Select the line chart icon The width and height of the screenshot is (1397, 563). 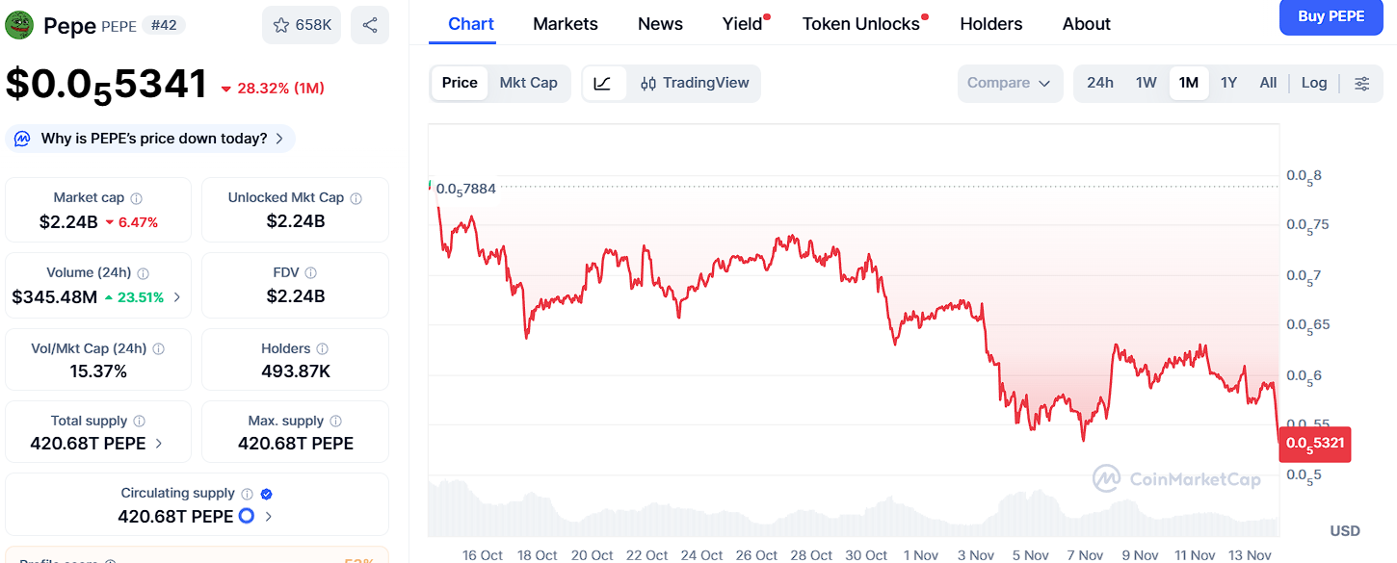pos(603,84)
